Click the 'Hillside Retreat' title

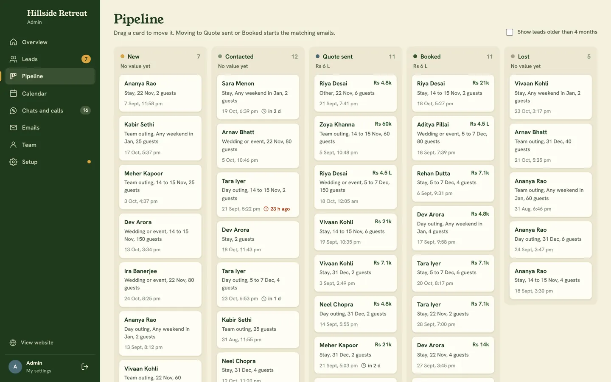point(57,13)
